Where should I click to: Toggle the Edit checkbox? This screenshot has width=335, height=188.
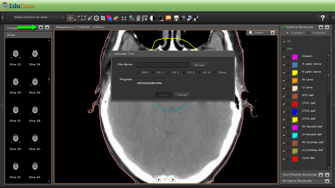click(283, 49)
